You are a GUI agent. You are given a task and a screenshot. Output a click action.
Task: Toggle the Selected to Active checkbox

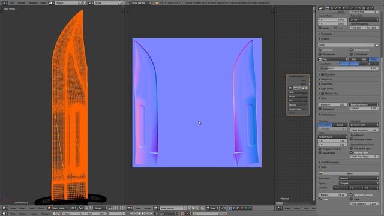(x=352, y=194)
